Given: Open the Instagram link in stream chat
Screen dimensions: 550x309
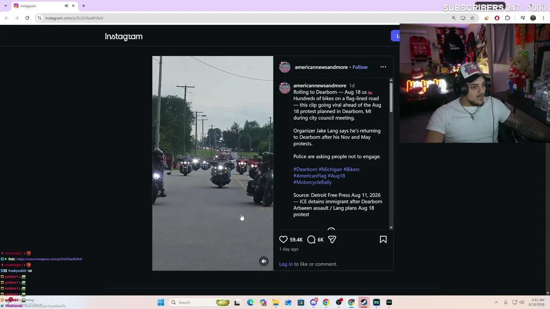Looking at the screenshot, I should pyautogui.click(x=50, y=259).
